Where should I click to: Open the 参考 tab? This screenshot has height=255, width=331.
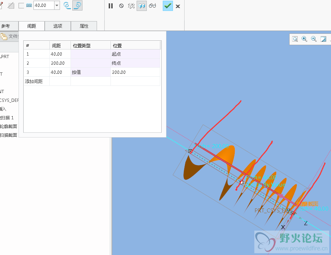9,26
